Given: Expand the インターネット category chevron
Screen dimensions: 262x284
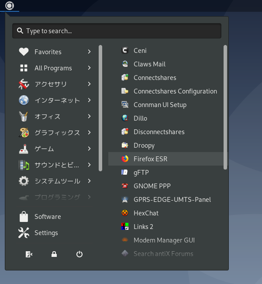Looking at the screenshot, I should pos(89,100).
